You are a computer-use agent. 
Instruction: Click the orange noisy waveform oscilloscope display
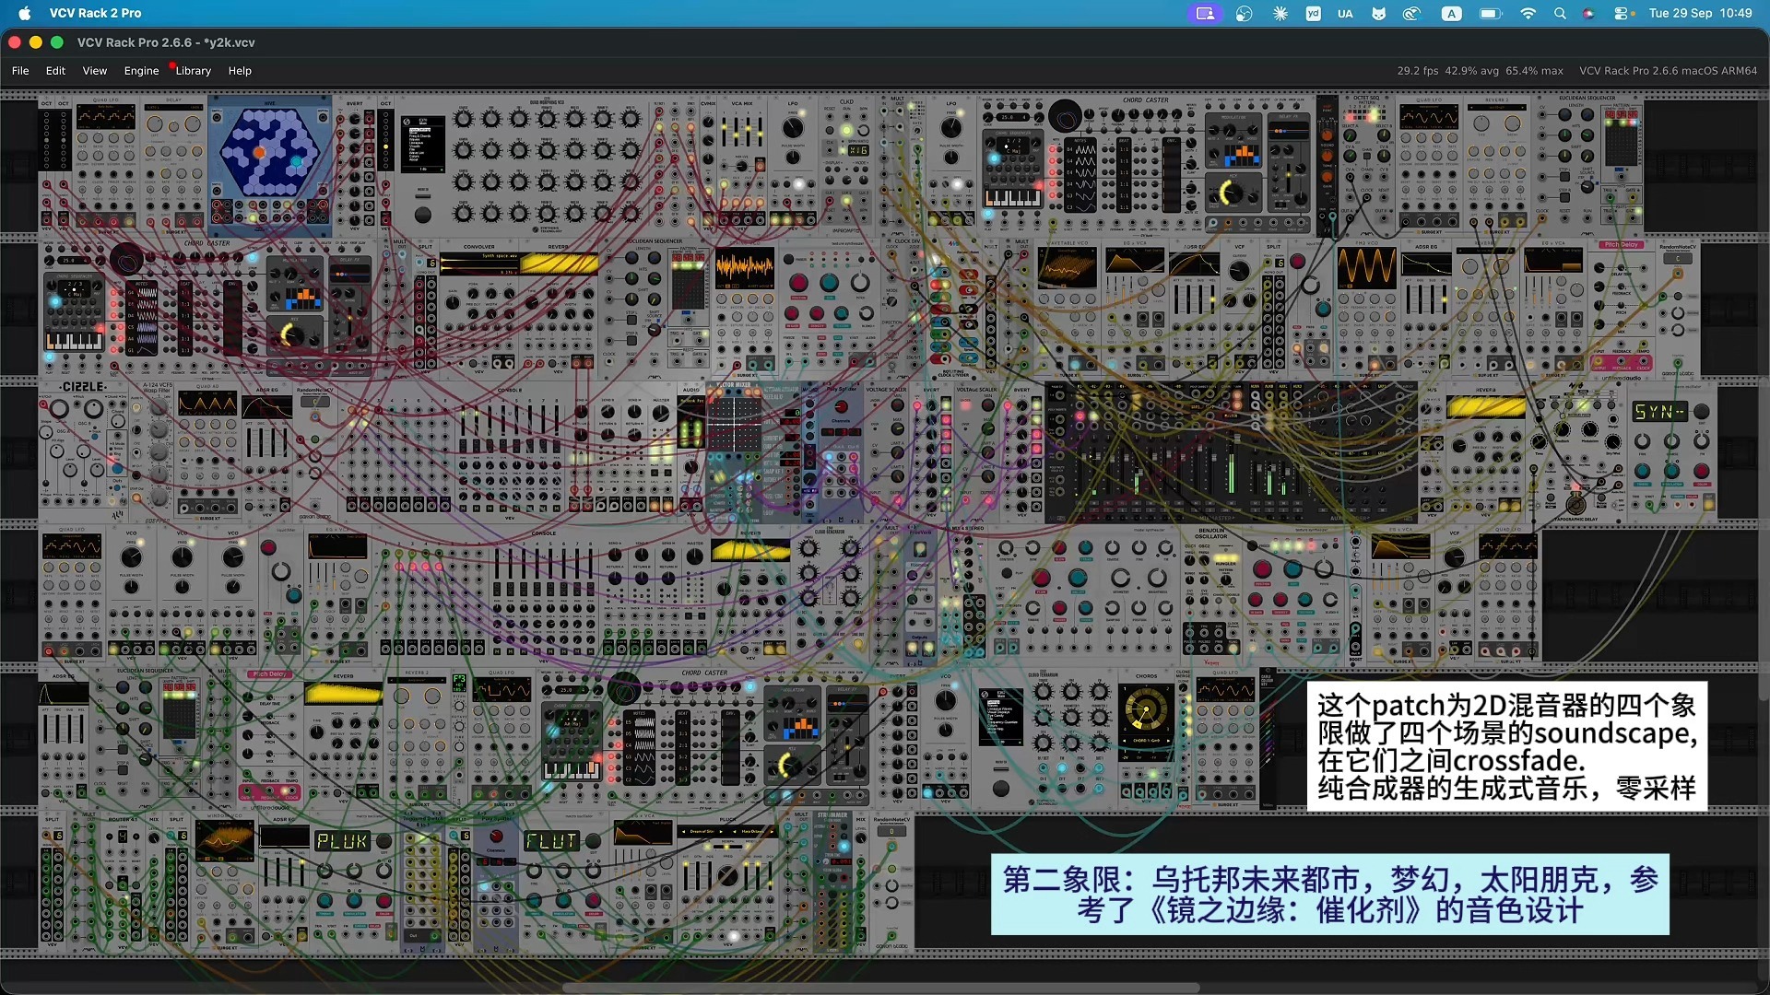745,268
